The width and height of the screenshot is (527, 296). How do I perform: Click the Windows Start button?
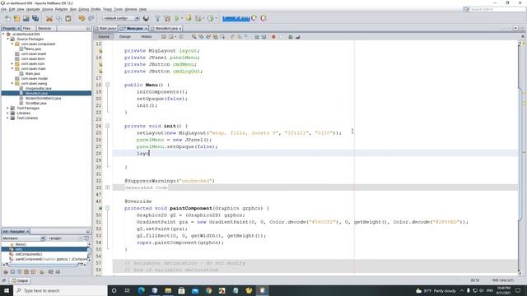pos(7,290)
